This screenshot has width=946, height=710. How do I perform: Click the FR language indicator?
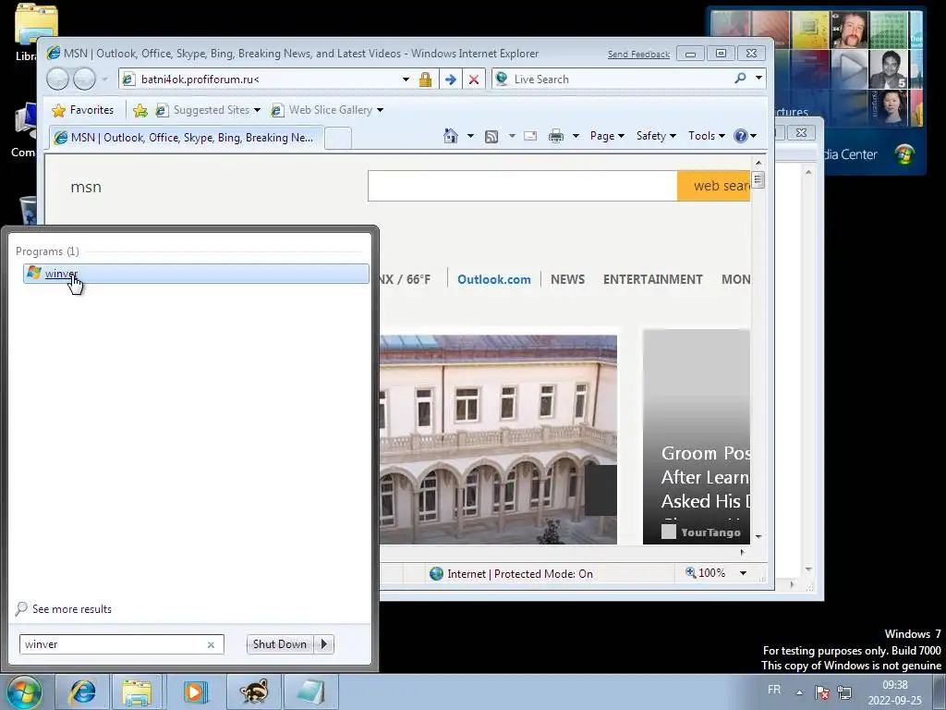pos(774,690)
